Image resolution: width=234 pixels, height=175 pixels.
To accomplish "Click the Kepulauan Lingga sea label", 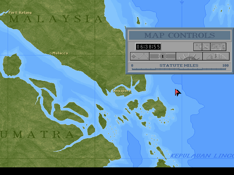I will coord(201,156).
